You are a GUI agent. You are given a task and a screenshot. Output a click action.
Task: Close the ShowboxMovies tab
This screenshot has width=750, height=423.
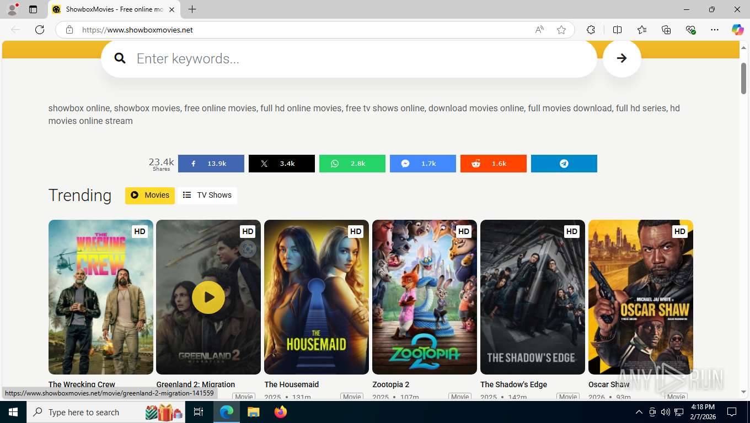(x=172, y=9)
